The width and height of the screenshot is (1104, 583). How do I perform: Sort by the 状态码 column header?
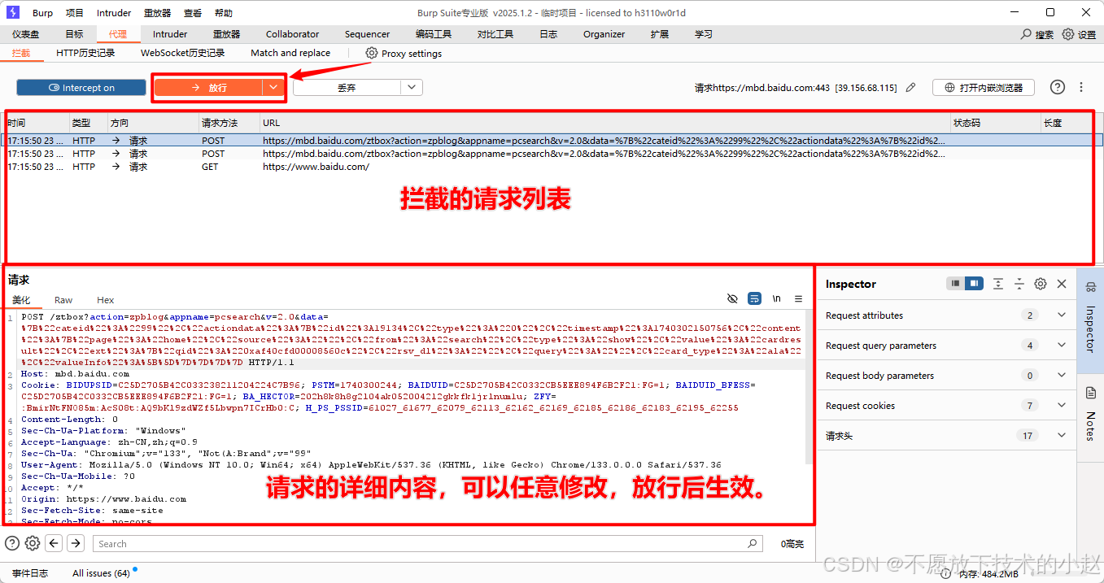pos(996,123)
